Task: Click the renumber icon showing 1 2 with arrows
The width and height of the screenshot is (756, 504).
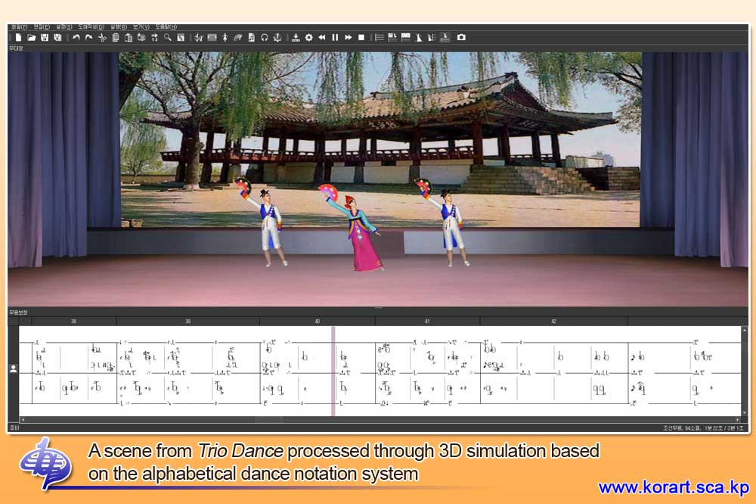Action: [x=154, y=37]
